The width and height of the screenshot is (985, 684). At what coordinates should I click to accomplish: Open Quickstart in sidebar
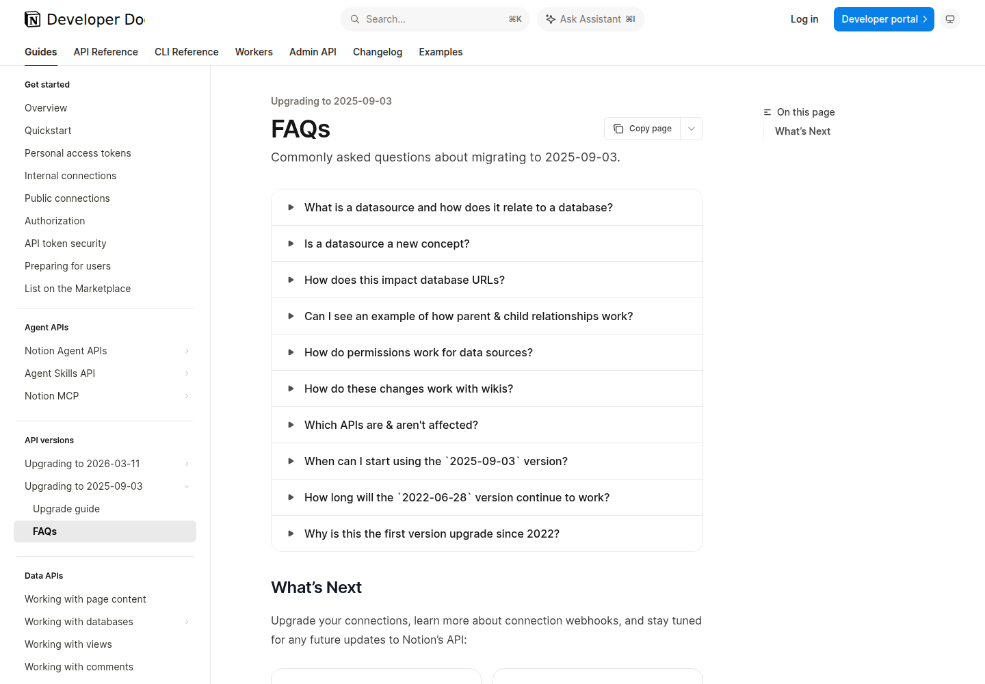pos(48,131)
